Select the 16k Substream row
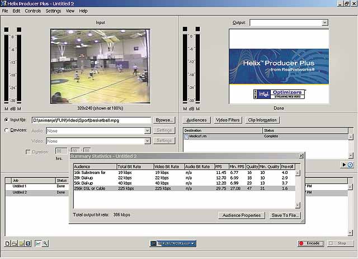Viewport: 358px width, 259px height. click(x=184, y=172)
